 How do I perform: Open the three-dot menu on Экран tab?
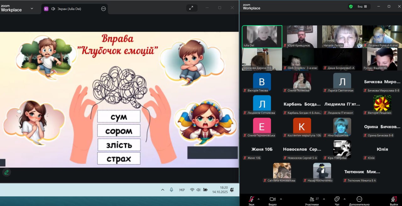click(103, 9)
